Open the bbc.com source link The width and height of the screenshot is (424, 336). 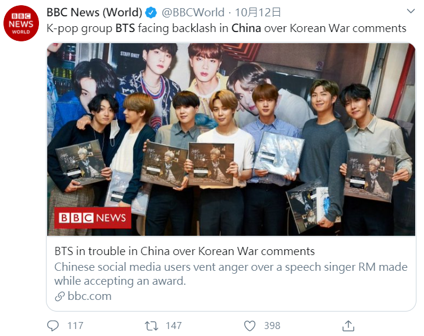(x=89, y=296)
